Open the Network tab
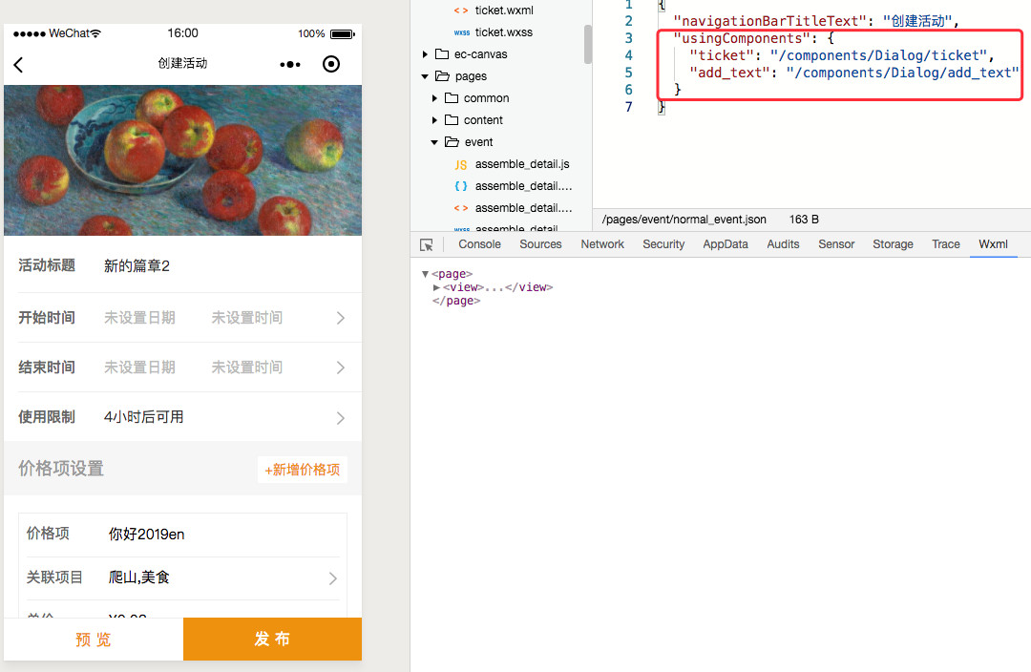 tap(602, 244)
